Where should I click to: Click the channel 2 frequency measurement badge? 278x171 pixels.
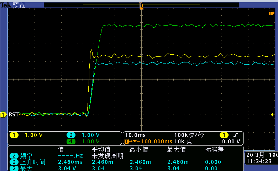pyautogui.click(x=14, y=156)
